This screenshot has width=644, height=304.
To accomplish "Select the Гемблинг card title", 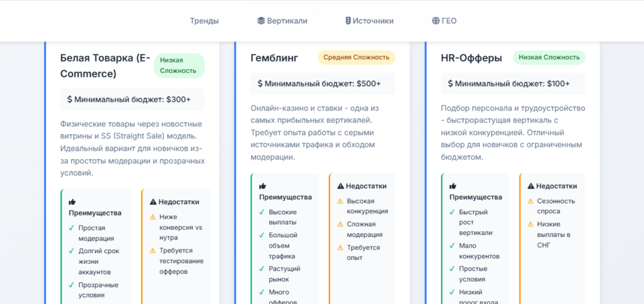I will pos(274,58).
